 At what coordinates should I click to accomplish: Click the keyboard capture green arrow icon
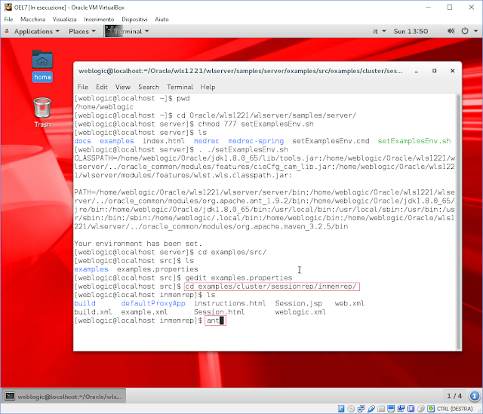431,409
